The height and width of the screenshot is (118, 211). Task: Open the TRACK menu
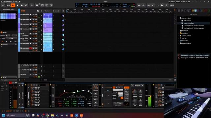click(x=172, y=5)
